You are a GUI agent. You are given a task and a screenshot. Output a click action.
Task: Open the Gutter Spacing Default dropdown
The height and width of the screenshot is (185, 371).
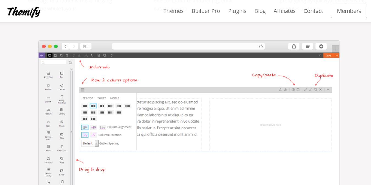click(90, 143)
